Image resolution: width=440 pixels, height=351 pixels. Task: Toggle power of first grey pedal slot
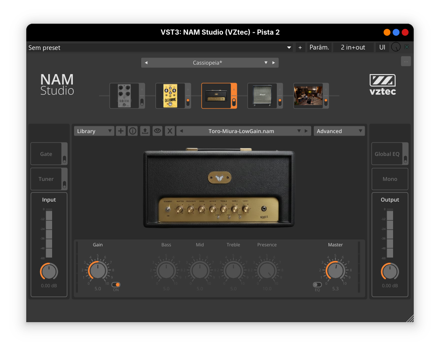coord(142,102)
